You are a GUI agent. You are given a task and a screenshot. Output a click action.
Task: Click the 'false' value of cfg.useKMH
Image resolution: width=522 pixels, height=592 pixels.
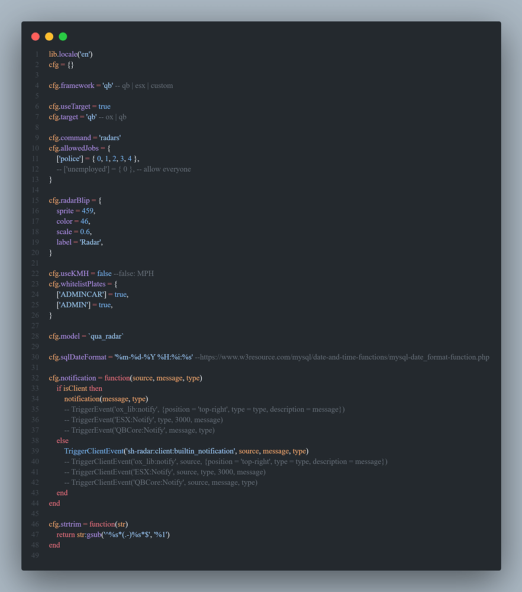104,274
